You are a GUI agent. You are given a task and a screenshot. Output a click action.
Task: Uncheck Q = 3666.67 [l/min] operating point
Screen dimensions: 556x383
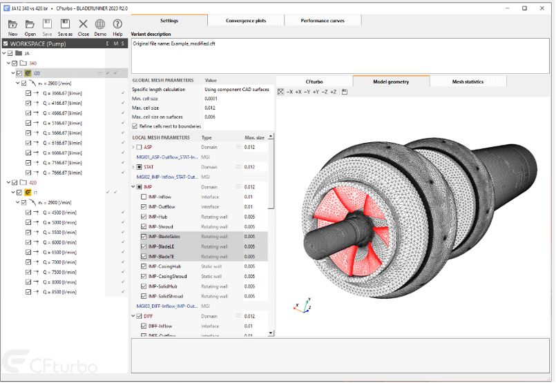pos(28,93)
